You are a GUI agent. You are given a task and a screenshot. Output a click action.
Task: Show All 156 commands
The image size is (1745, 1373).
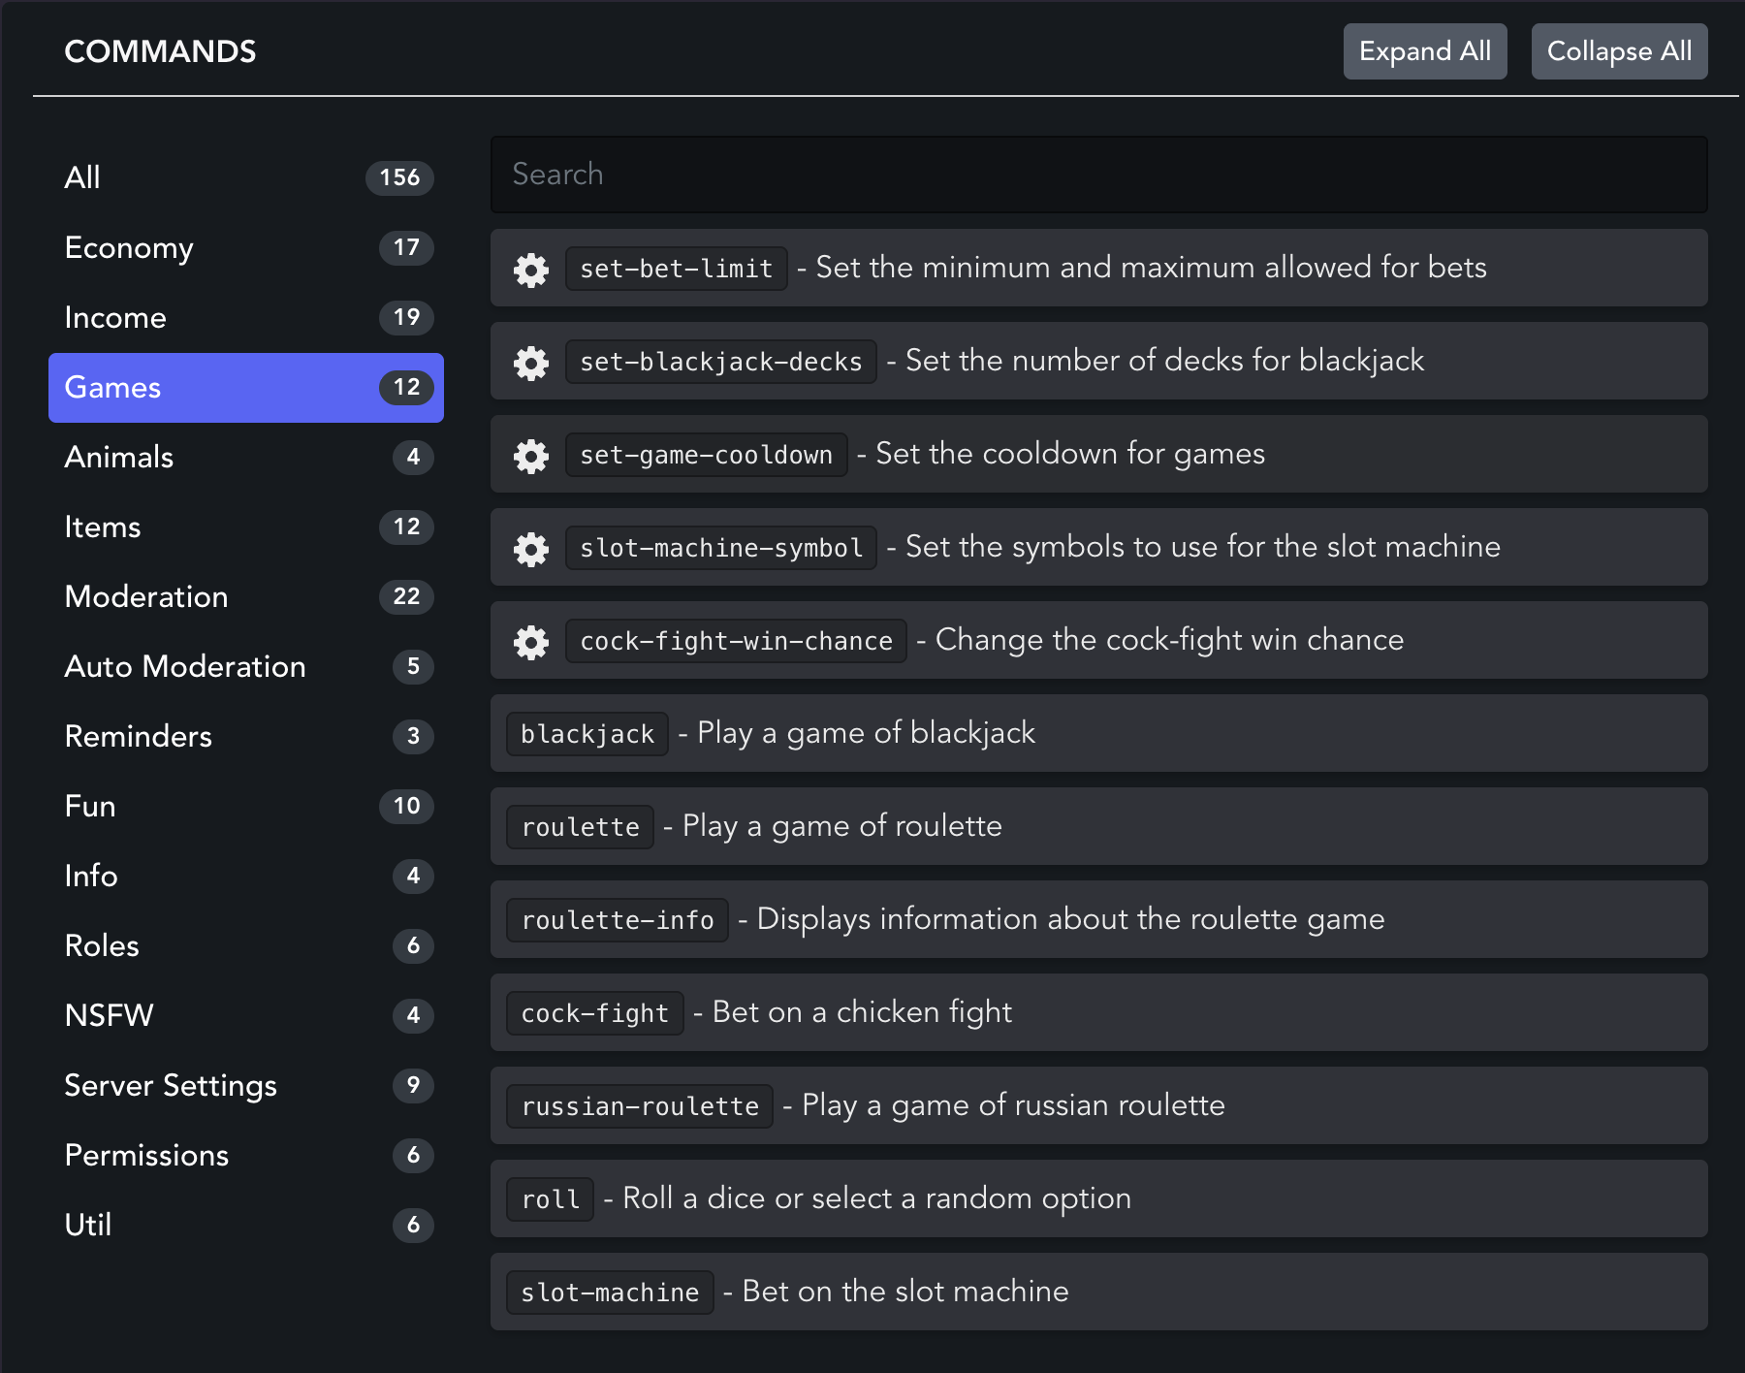246,178
